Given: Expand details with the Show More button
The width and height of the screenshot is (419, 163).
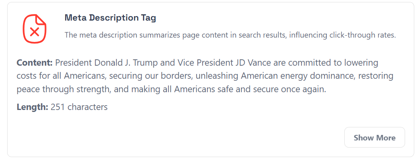Looking at the screenshot, I should coord(375,137).
